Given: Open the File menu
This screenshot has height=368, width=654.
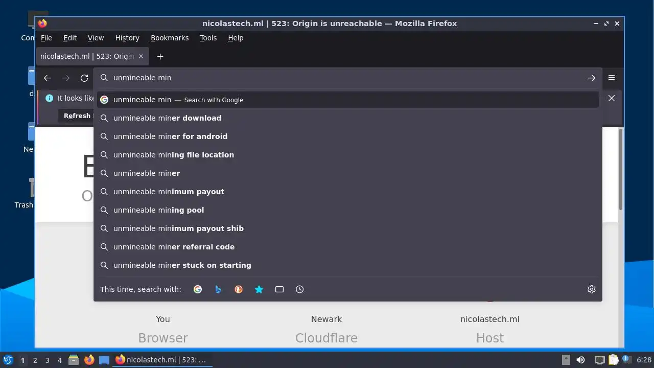Looking at the screenshot, I should 46,38.
